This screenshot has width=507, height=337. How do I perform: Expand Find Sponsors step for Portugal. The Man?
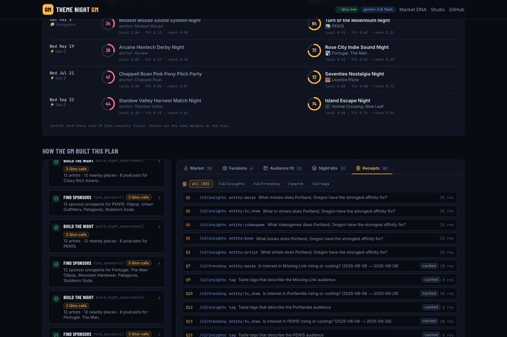coord(159,264)
